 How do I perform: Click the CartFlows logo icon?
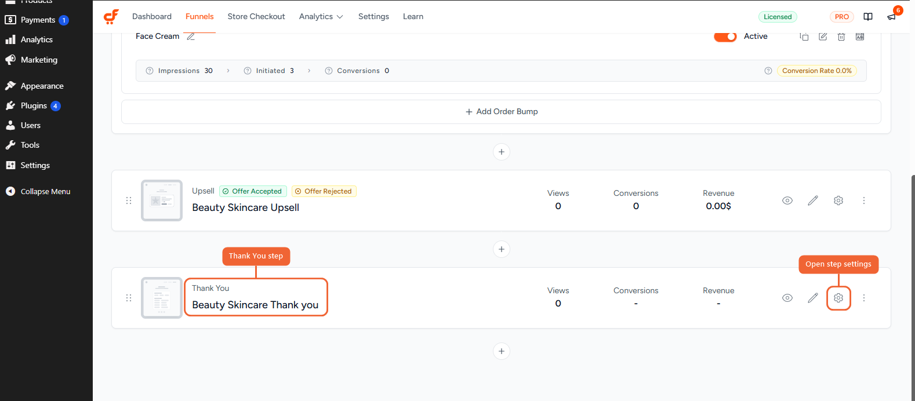click(x=111, y=17)
